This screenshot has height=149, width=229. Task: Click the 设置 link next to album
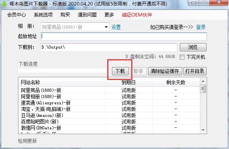click(116, 27)
